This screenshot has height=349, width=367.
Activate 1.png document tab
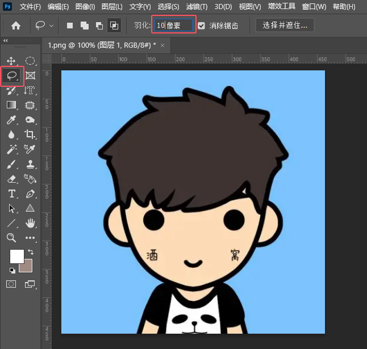(102, 45)
